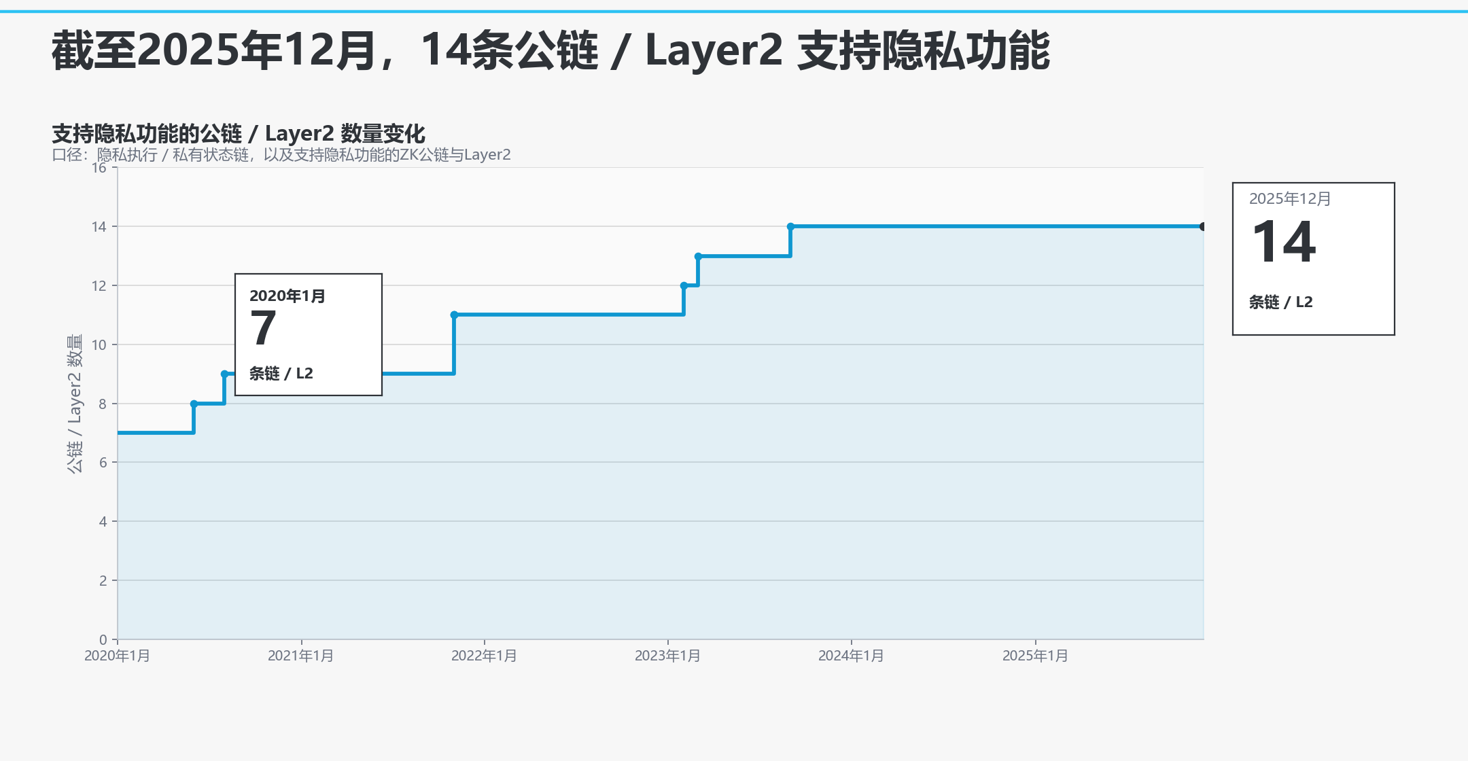The image size is (1468, 761).
Task: Click the y-axis tick label 0
Action: tap(103, 639)
